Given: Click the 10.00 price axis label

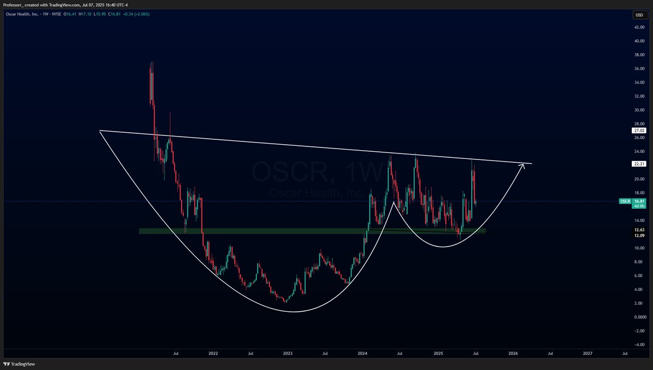Looking at the screenshot, I should pos(639,248).
